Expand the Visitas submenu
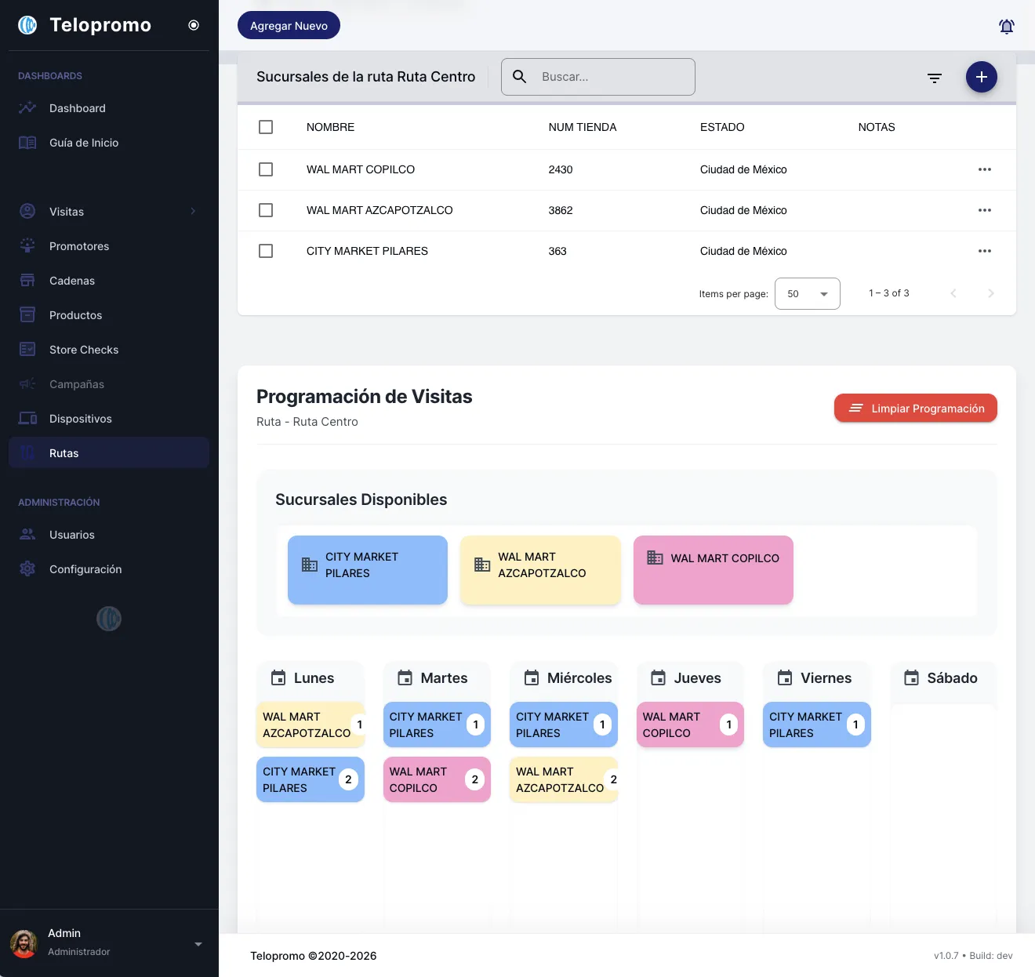The height and width of the screenshot is (977, 1035). tap(193, 212)
